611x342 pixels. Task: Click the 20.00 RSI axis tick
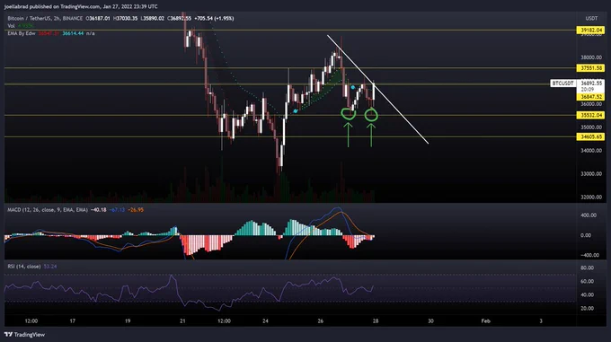click(588, 308)
